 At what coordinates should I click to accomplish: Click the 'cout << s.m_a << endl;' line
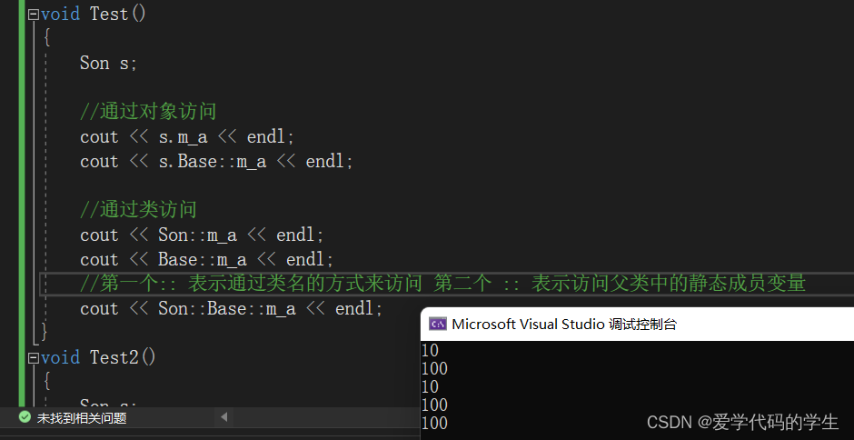(187, 137)
